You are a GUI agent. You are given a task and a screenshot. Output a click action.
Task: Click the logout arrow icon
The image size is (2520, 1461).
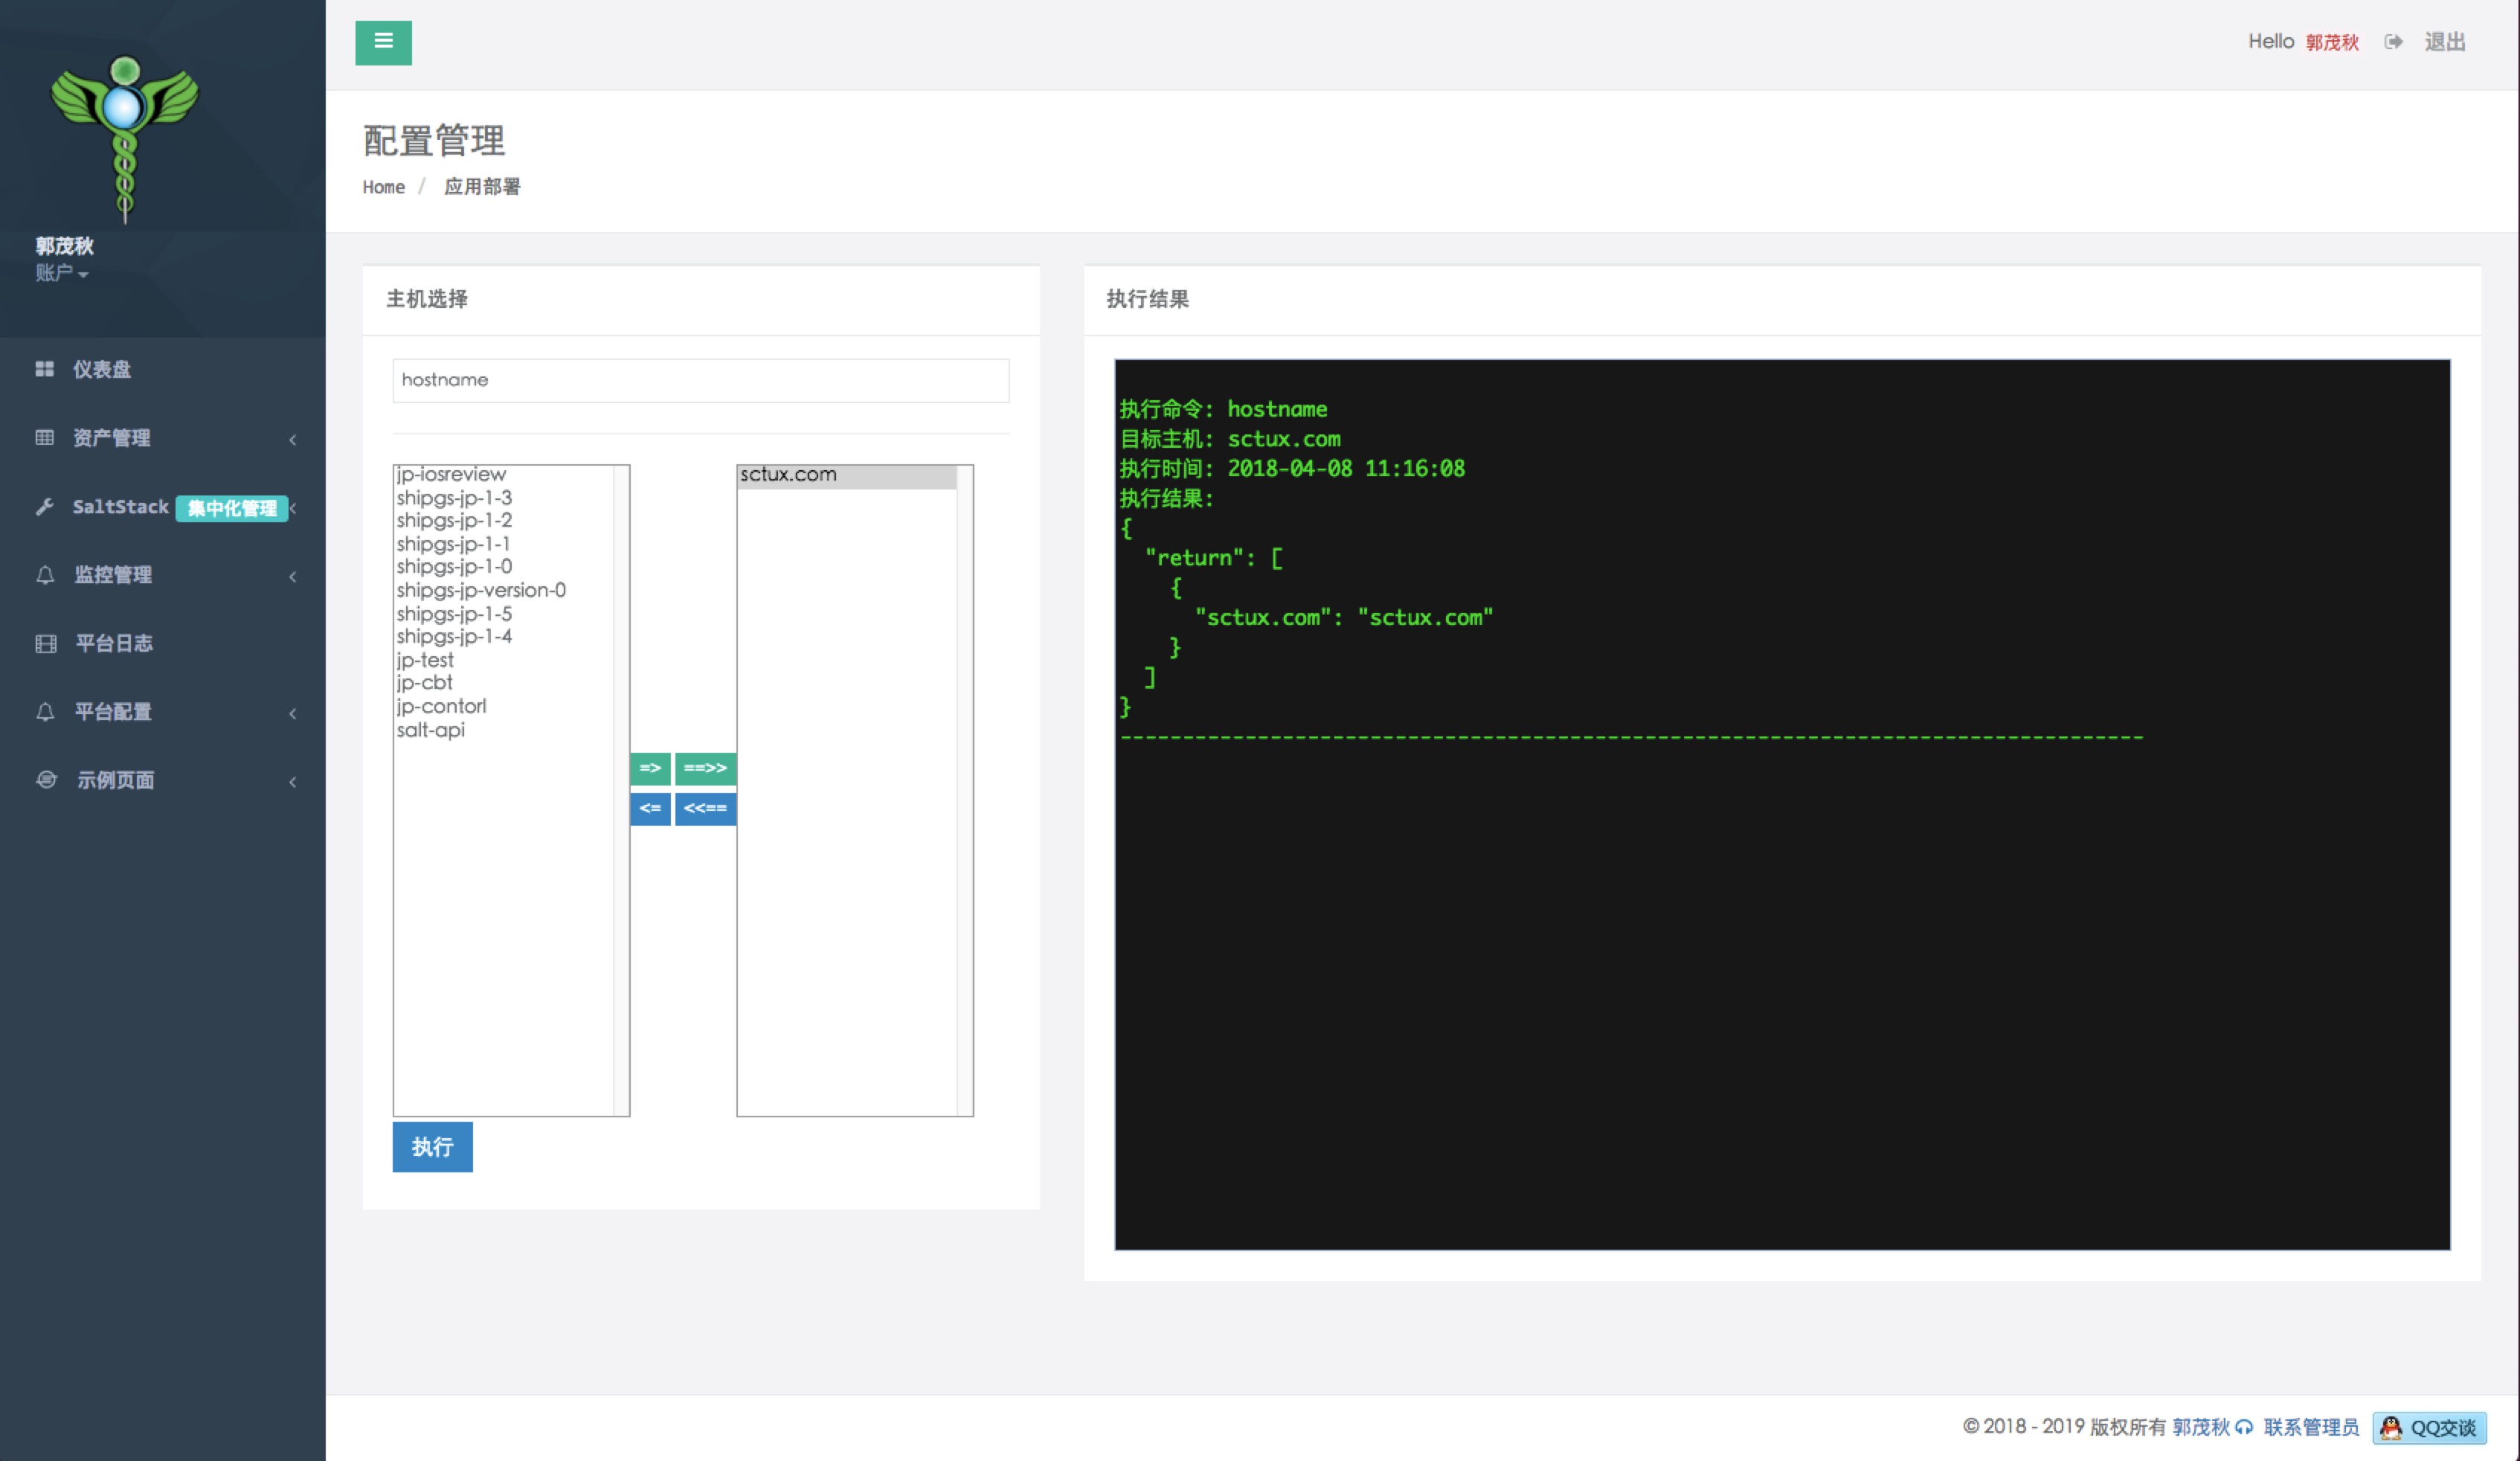click(x=2392, y=42)
